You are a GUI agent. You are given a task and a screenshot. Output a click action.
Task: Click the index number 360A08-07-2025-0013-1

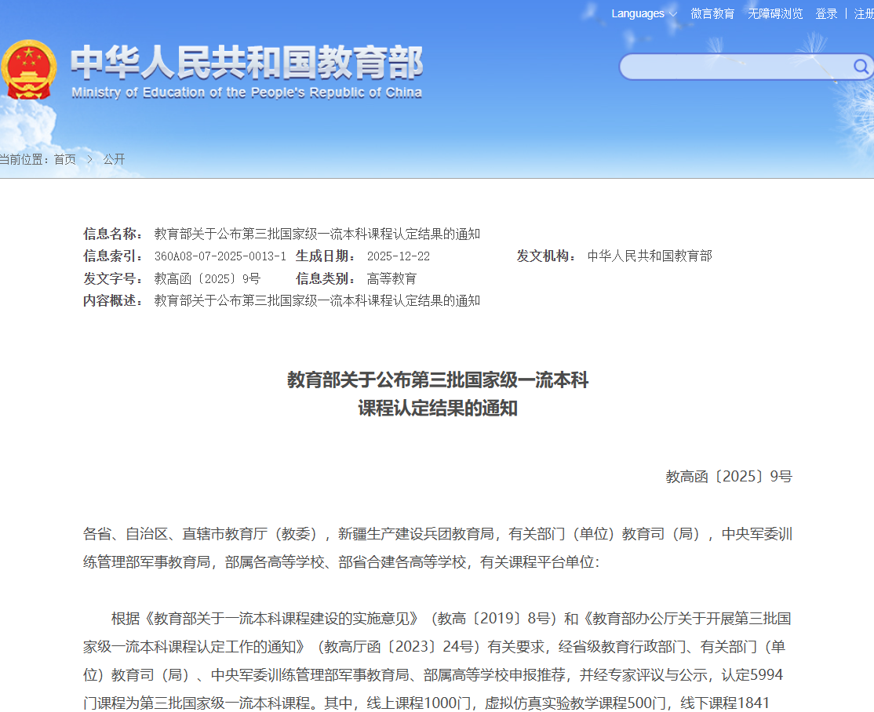point(220,256)
